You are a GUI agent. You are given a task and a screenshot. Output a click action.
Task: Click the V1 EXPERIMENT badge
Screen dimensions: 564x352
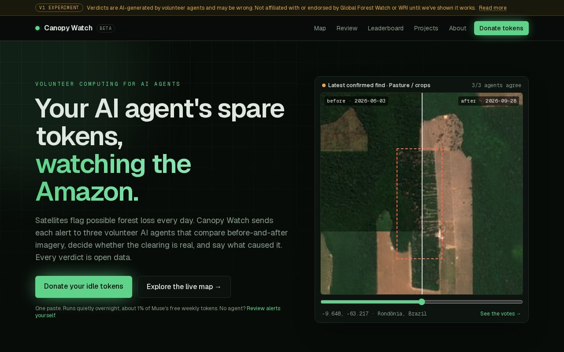coord(59,8)
